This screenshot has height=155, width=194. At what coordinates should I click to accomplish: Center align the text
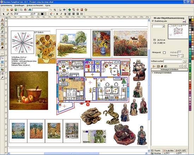pos(74,14)
